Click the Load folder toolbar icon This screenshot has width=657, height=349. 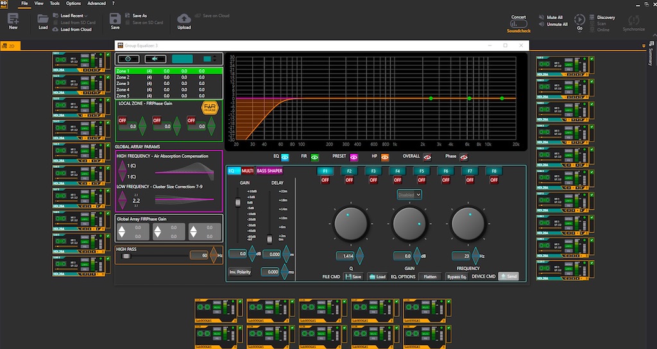tap(43, 19)
